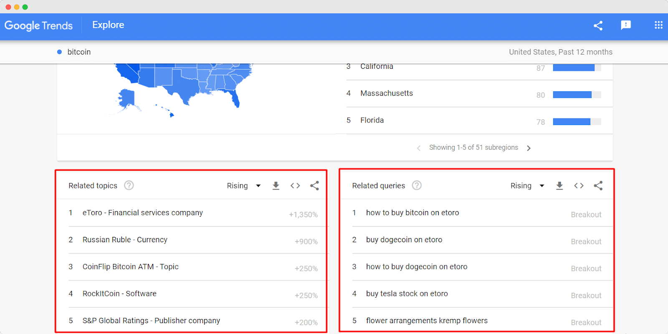This screenshot has height=334, width=668.
Task: Select query 'buy dogecoin on etoro'
Action: (404, 240)
